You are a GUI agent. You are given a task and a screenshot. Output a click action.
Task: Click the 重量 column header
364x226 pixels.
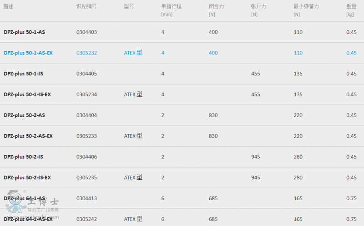[351, 6]
